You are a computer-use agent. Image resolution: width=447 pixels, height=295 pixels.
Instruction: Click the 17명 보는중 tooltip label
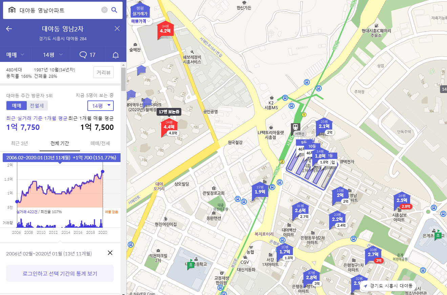point(169,112)
